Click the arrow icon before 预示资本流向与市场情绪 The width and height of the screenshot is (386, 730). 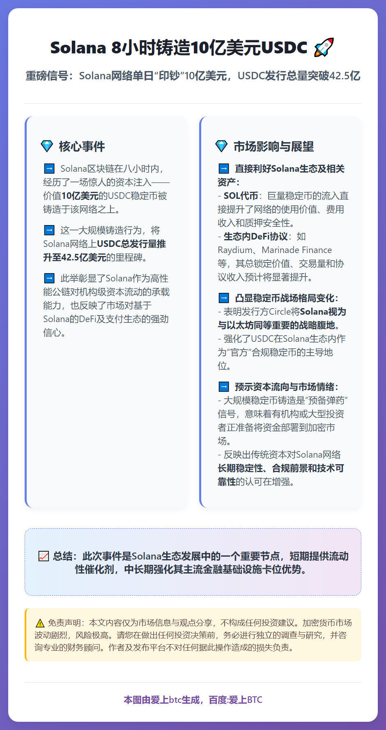coord(224,387)
